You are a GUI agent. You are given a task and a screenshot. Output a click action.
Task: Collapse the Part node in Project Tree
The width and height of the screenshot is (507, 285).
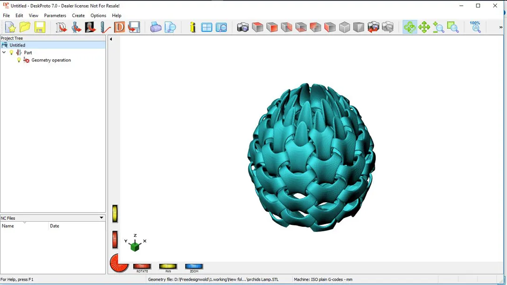click(x=4, y=53)
